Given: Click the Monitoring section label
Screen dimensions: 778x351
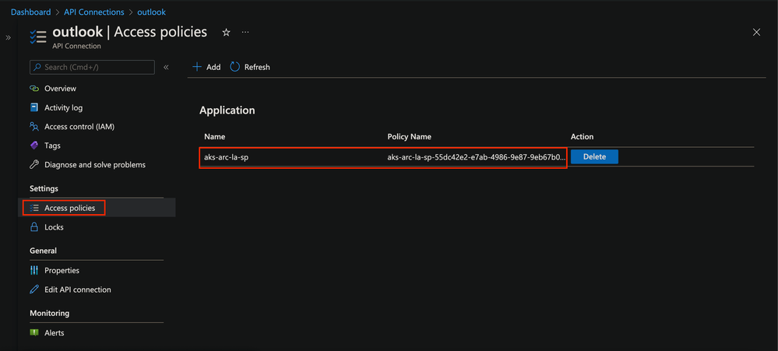Looking at the screenshot, I should click(50, 314).
